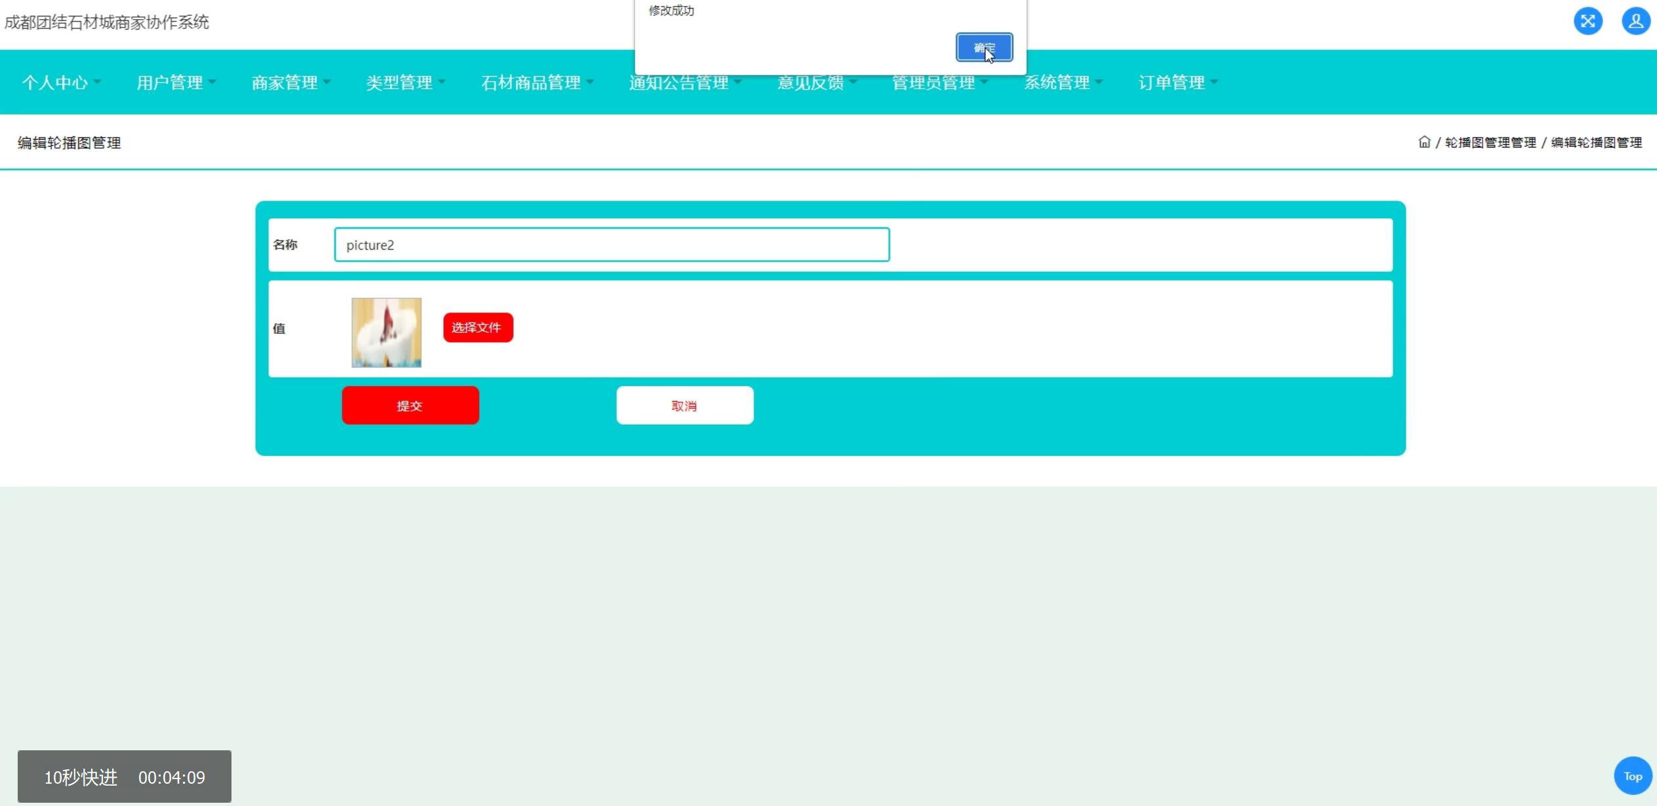Click the 成都团结石材城商家协作系统 site title
1657x806 pixels.
tap(107, 22)
